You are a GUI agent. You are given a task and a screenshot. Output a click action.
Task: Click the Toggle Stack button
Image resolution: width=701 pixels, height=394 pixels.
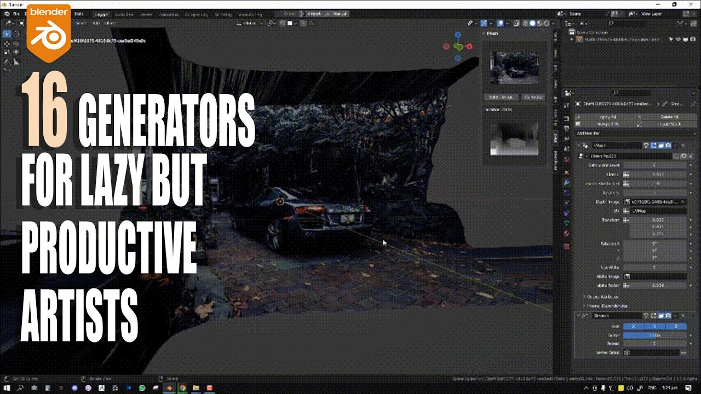[668, 124]
